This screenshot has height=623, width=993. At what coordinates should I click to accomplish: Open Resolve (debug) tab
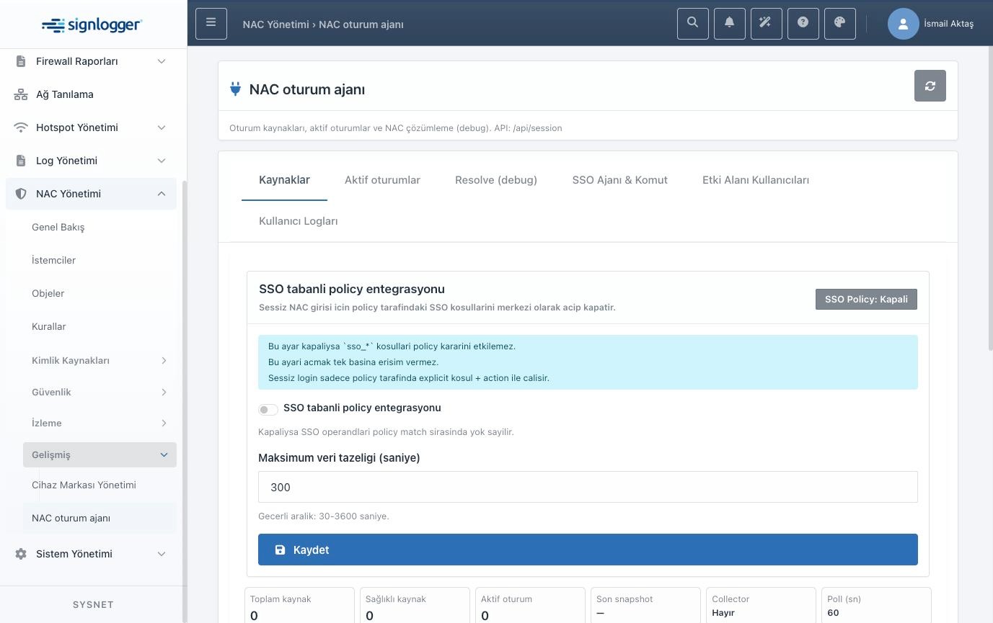(496, 180)
